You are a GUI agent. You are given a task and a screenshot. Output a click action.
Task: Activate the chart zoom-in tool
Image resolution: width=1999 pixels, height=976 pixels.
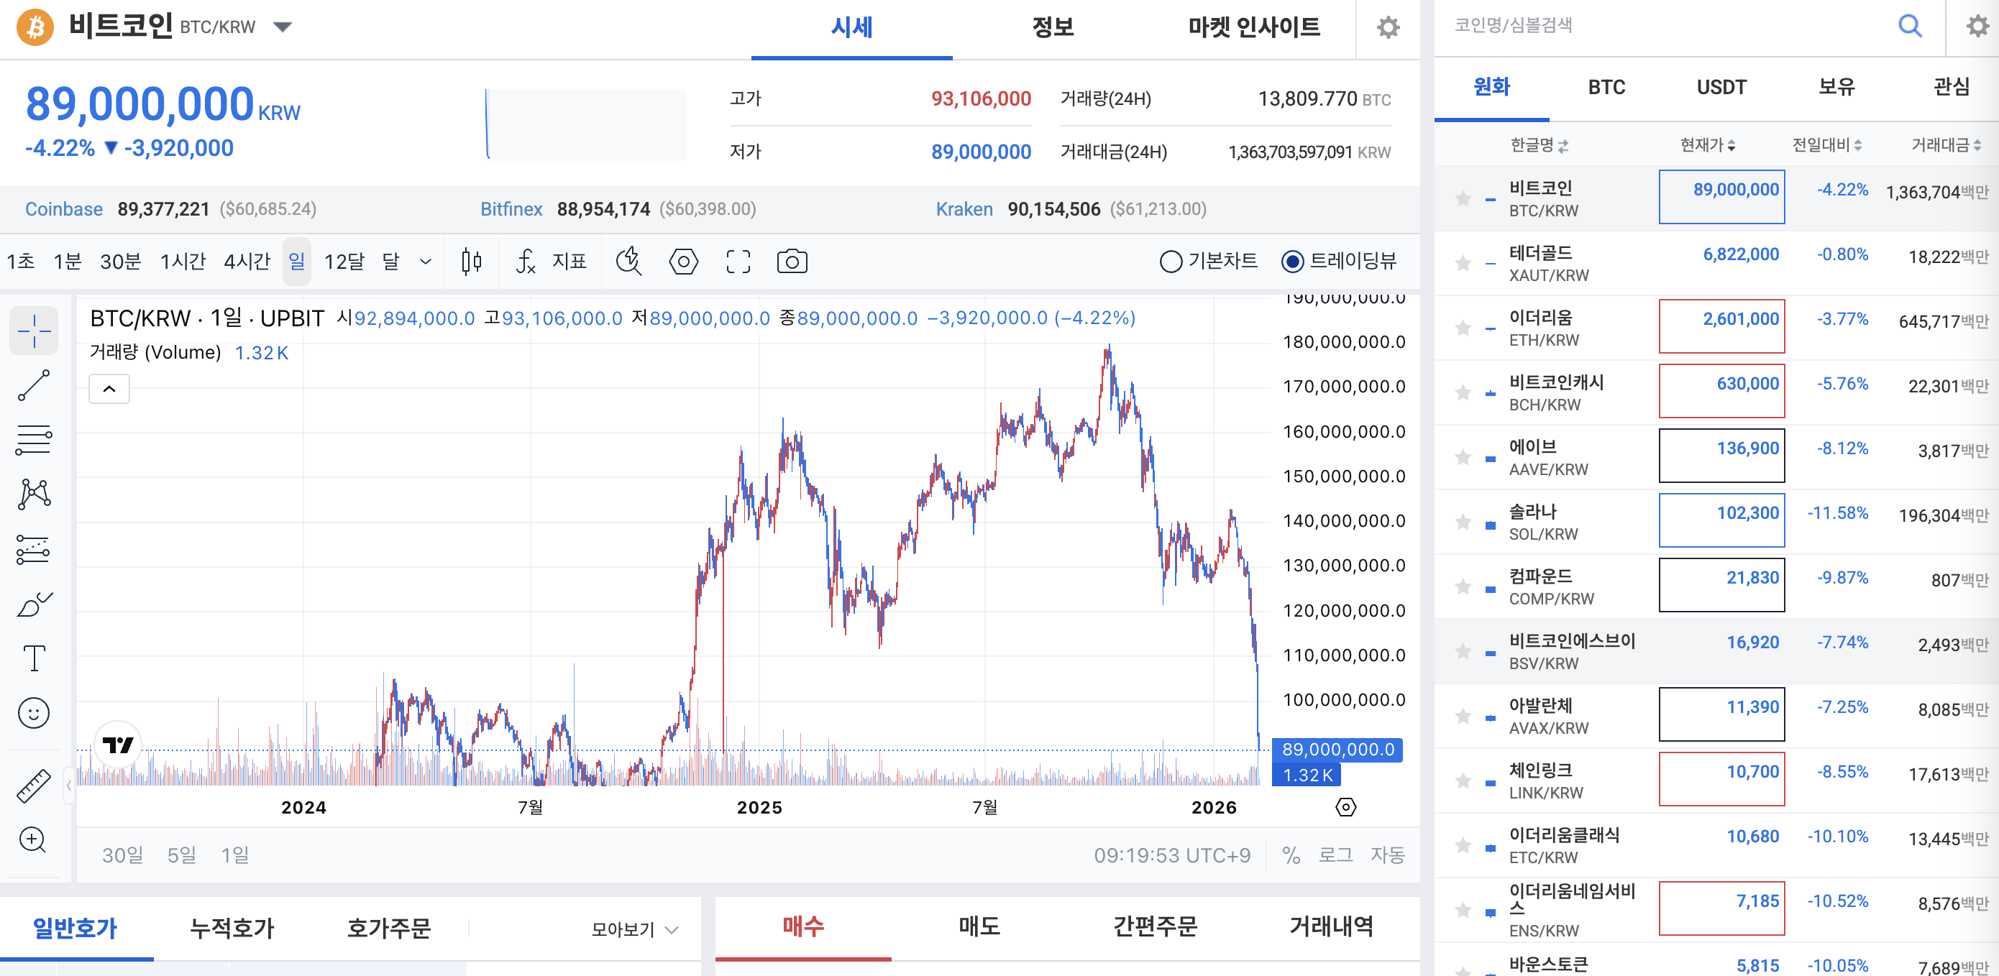point(33,839)
